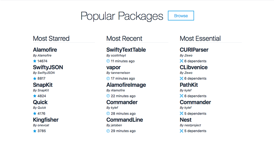Click dependents icon under PathKit
This screenshot has height=156, width=274.
click(182, 96)
